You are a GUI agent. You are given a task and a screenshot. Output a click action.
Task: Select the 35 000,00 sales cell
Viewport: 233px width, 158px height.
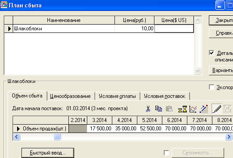point(125,129)
